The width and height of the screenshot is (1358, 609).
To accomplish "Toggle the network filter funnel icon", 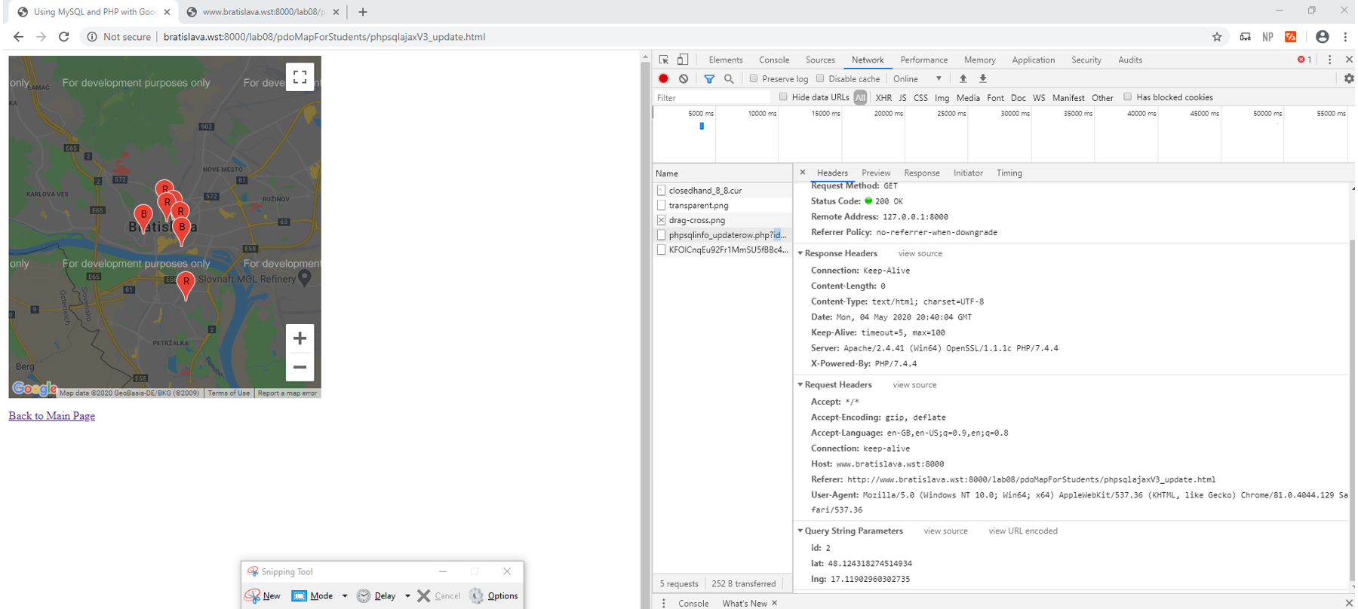I will [x=709, y=78].
